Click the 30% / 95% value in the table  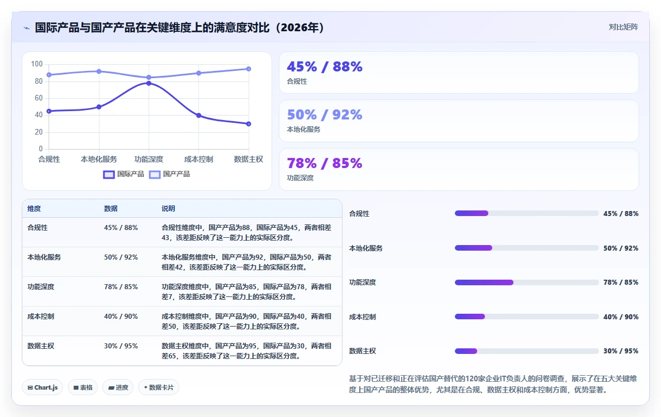(x=121, y=346)
